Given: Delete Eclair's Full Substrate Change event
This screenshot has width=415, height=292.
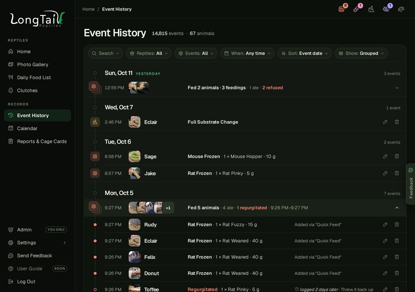Looking at the screenshot, I should 397,122.
